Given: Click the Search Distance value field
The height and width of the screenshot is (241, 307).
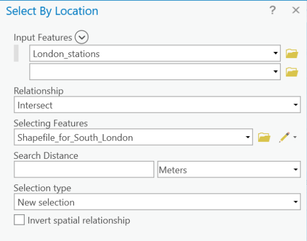Looking at the screenshot, I should click(84, 169).
